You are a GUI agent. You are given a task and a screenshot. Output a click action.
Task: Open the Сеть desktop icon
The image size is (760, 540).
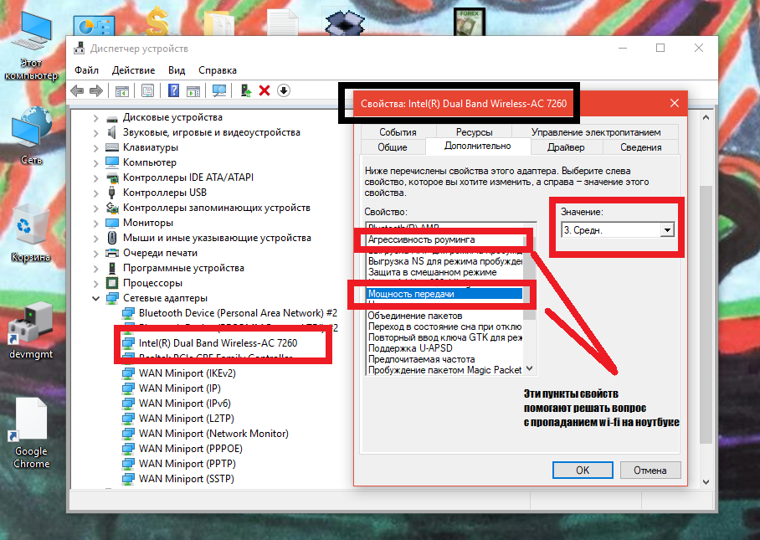31,136
